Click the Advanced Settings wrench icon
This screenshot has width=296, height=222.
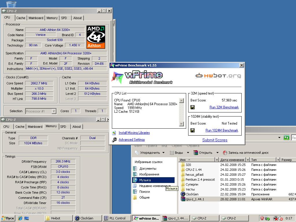point(114,140)
